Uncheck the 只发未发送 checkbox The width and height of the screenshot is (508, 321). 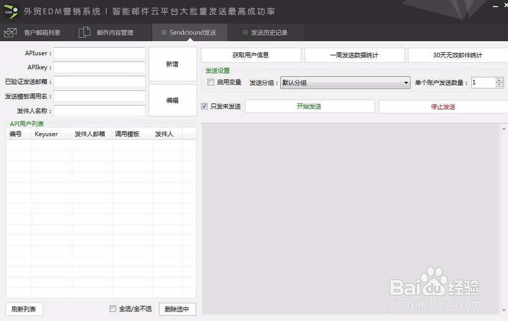(204, 106)
